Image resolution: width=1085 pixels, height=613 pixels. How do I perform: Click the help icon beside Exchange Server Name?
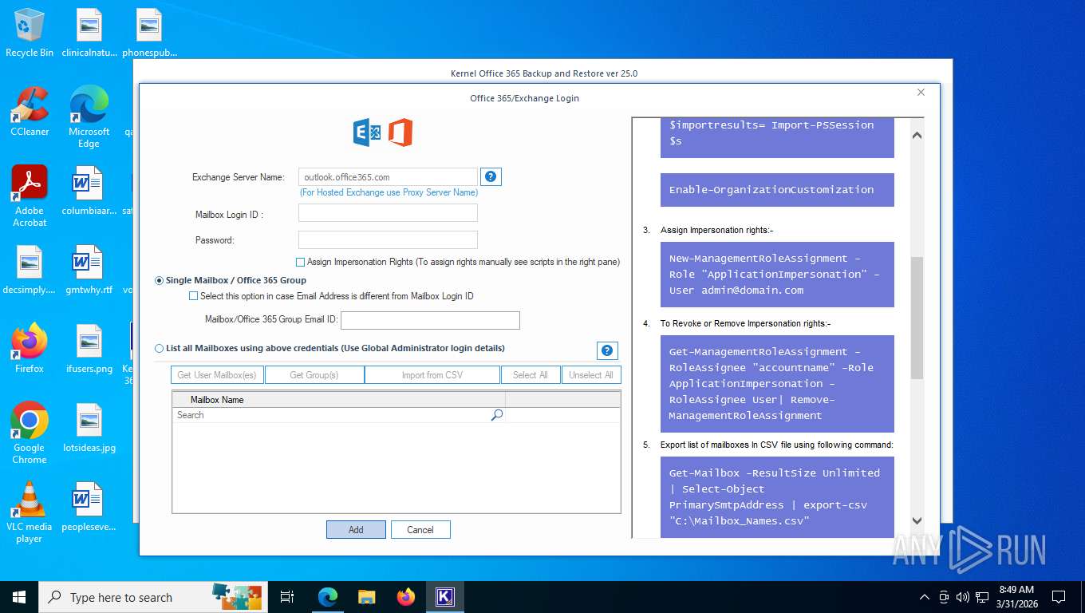[491, 176]
